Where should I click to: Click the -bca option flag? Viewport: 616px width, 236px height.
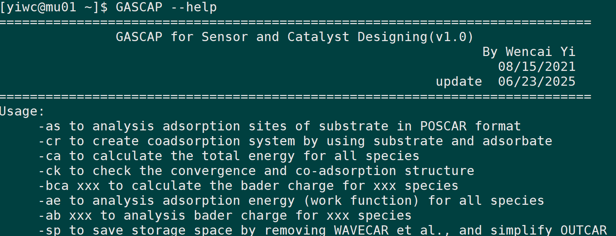[x=53, y=186]
